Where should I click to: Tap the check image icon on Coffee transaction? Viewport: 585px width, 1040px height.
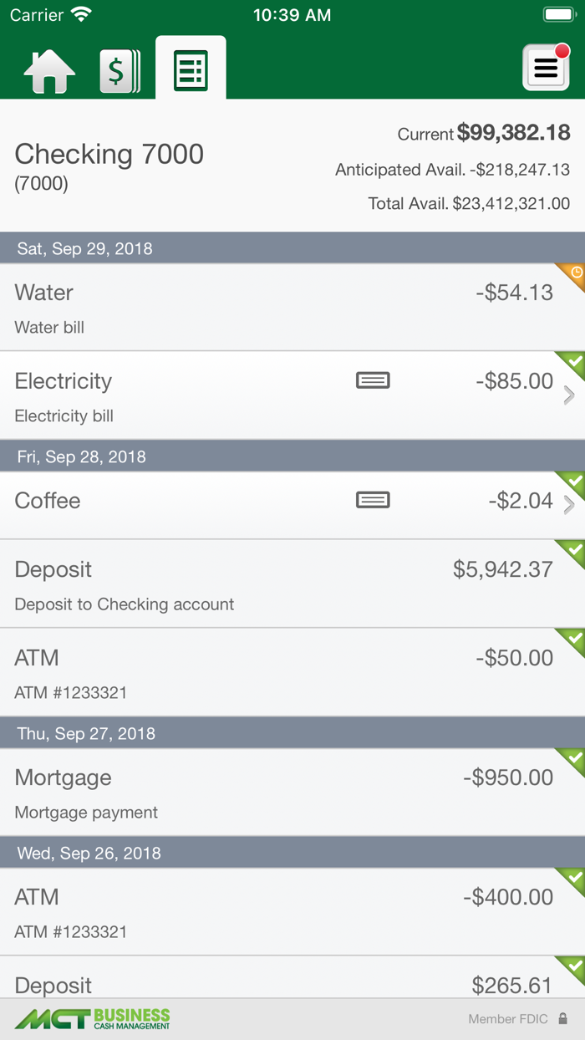(x=373, y=499)
